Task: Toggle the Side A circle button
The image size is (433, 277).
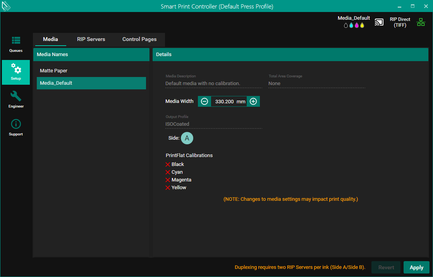Action: pos(187,138)
